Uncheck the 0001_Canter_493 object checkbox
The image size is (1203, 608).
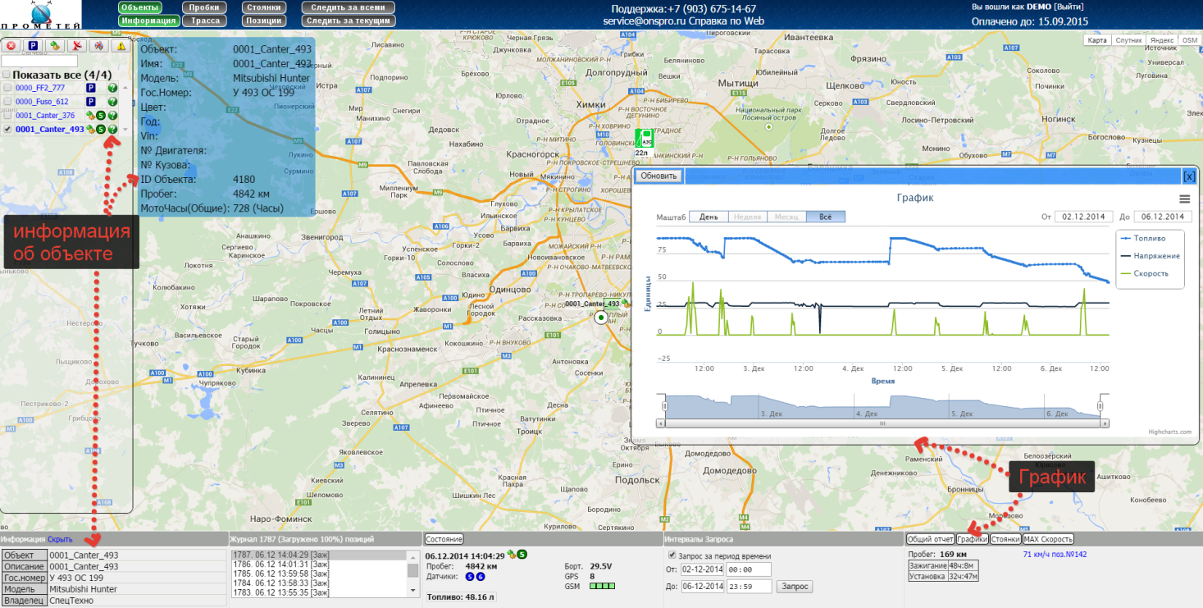pos(7,129)
